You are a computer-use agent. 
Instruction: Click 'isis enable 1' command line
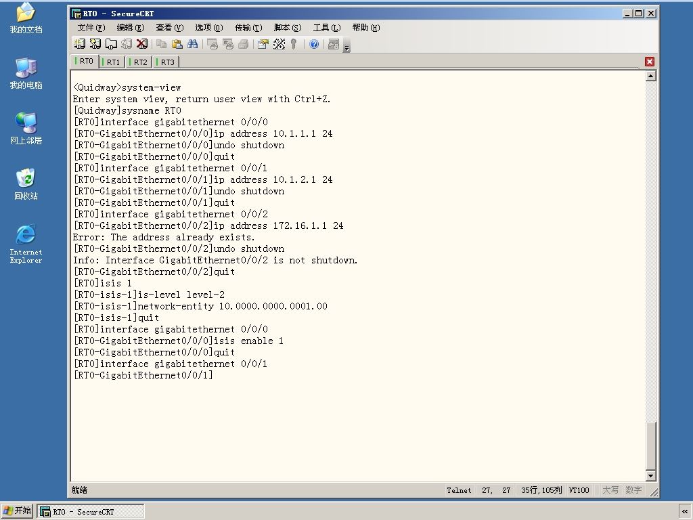click(x=249, y=341)
